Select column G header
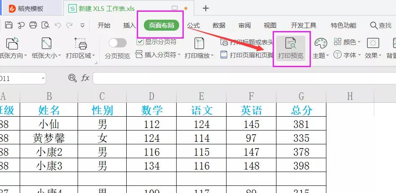Image resolution: width=396 pixels, height=193 pixels. pyautogui.click(x=302, y=96)
